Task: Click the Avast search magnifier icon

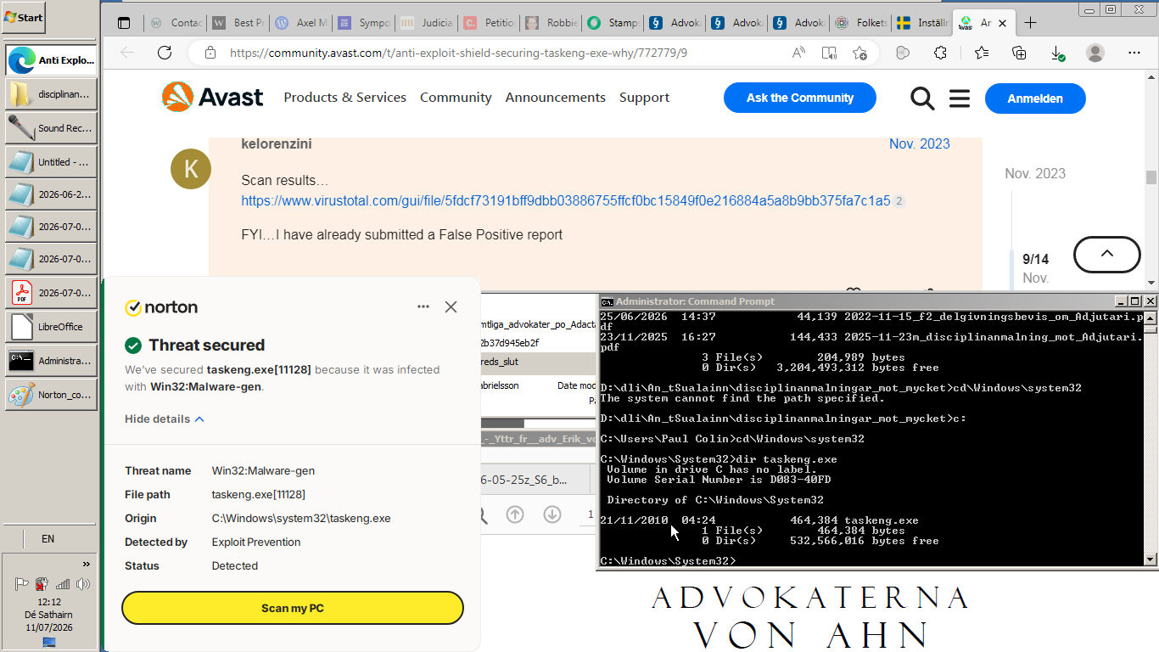Action: tap(922, 98)
